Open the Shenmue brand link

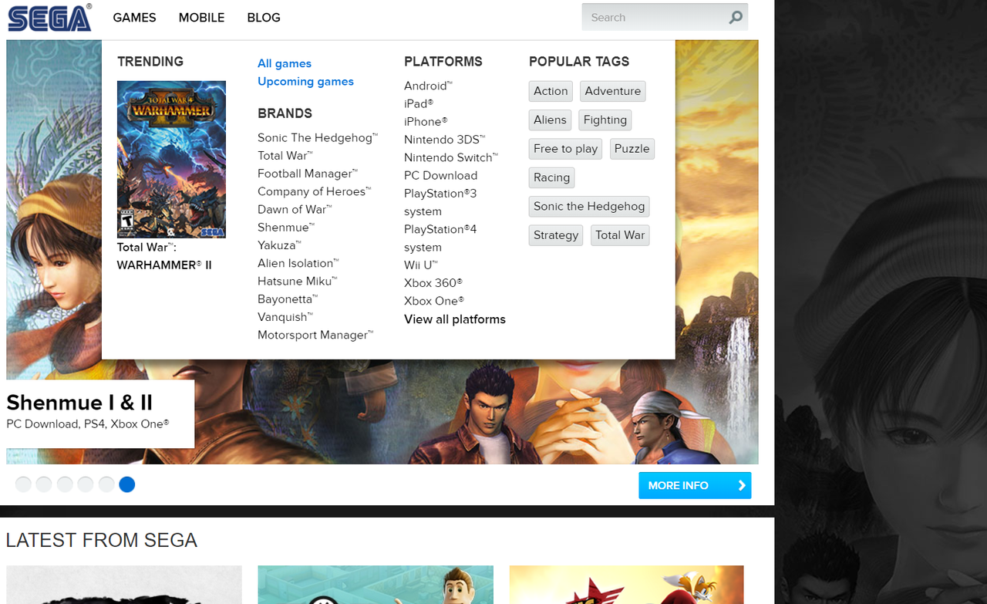286,227
